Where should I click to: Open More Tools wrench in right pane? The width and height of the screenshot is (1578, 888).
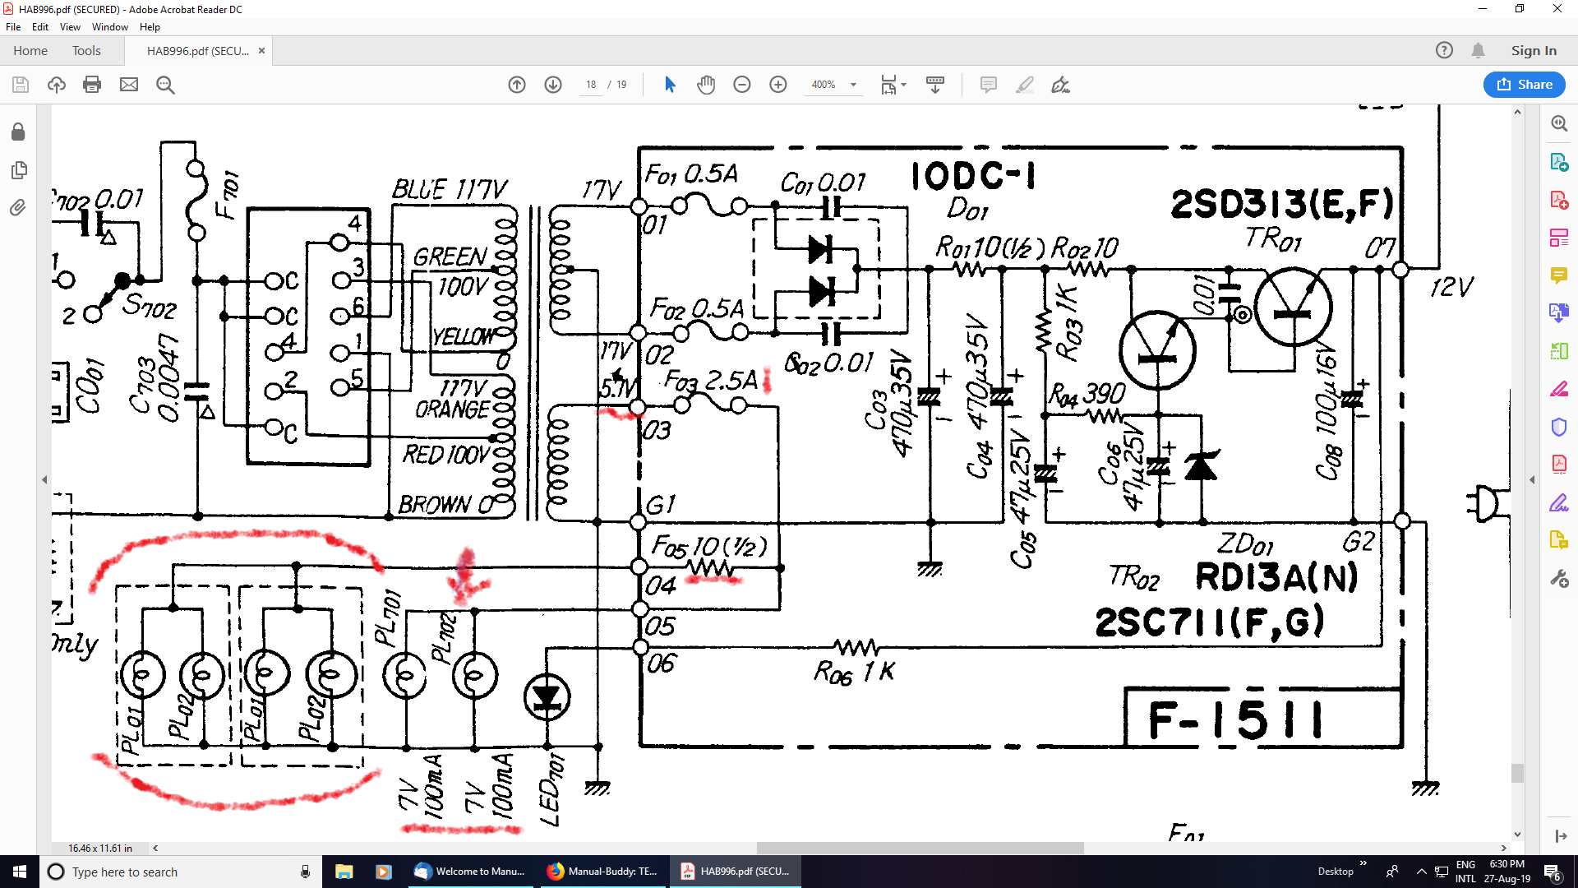[x=1559, y=578]
